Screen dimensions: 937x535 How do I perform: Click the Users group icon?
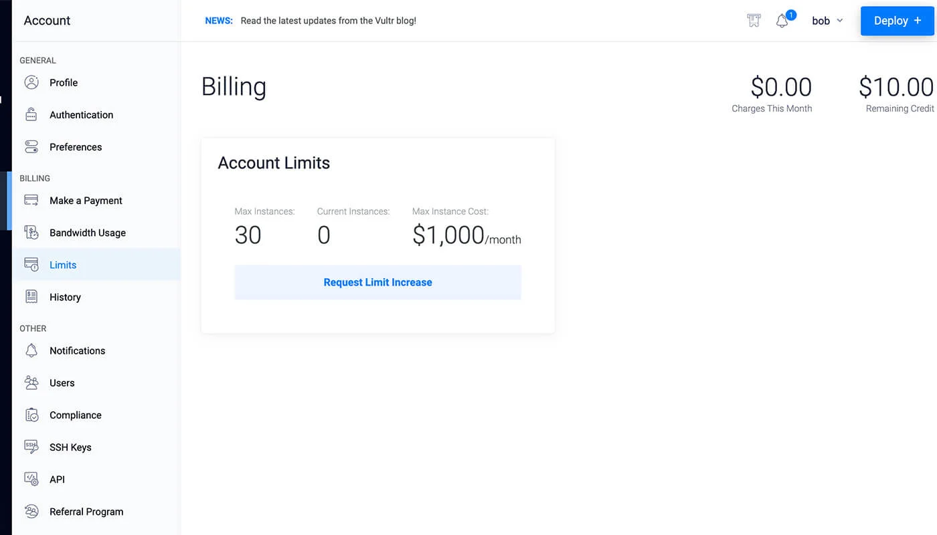[x=31, y=383]
